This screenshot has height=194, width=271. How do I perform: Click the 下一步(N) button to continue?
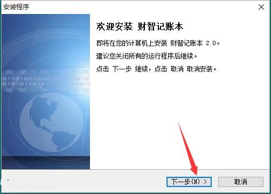pos(189,182)
